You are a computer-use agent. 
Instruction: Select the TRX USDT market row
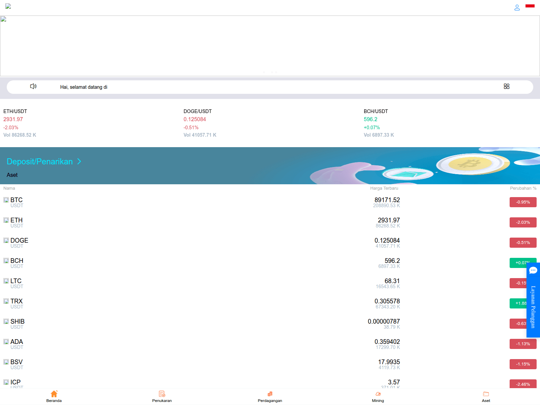point(202,303)
